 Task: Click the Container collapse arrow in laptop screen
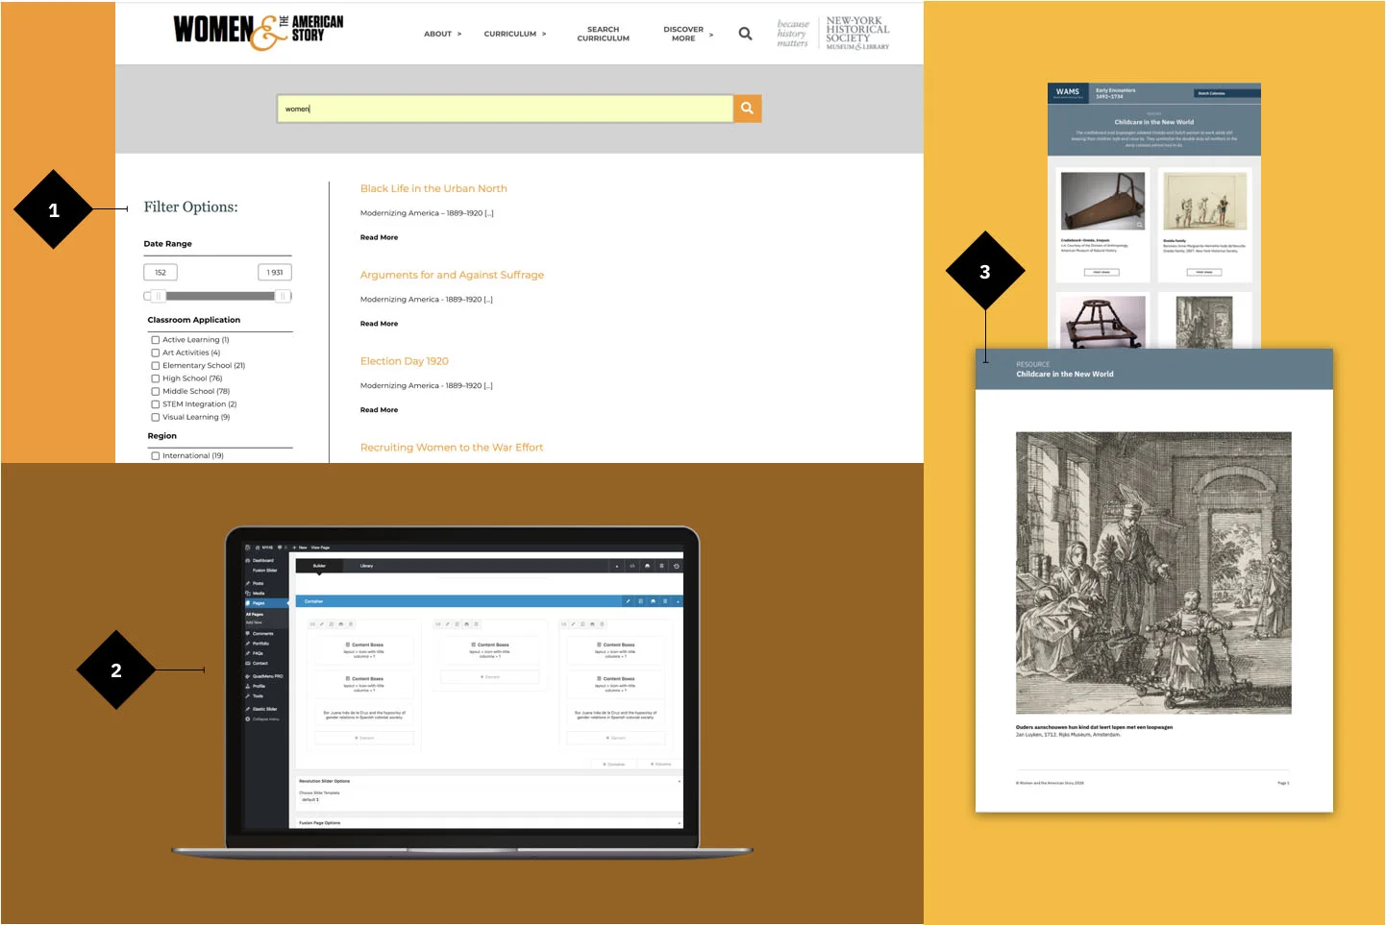pos(678,601)
